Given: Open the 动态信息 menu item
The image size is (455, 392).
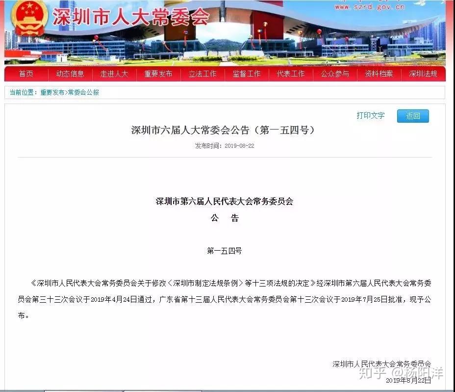Looking at the screenshot, I should 70,74.
